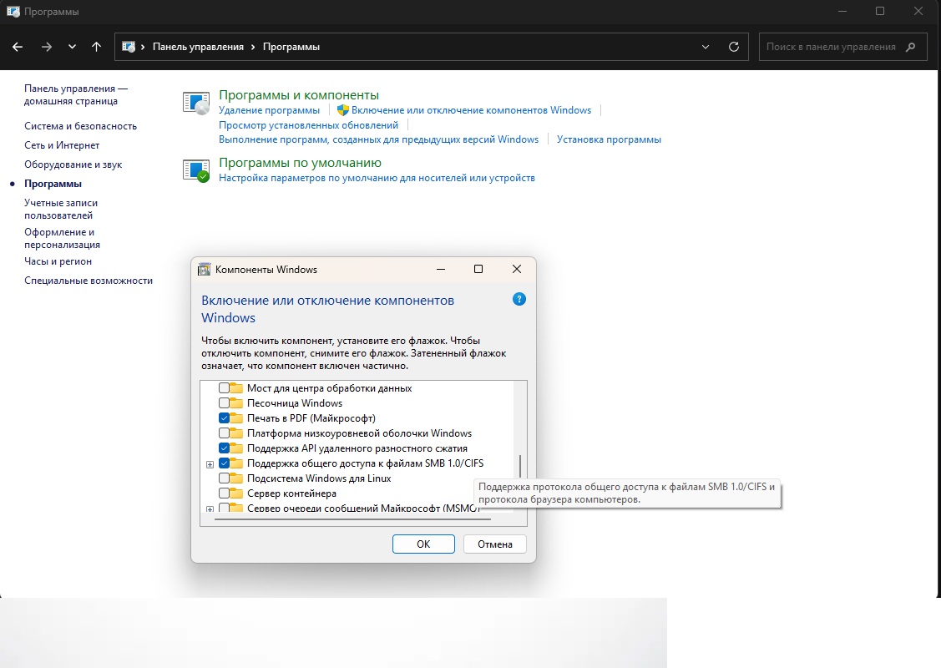Open 'Настройка параметров по умолчанию для носителей' link

pyautogui.click(x=377, y=178)
